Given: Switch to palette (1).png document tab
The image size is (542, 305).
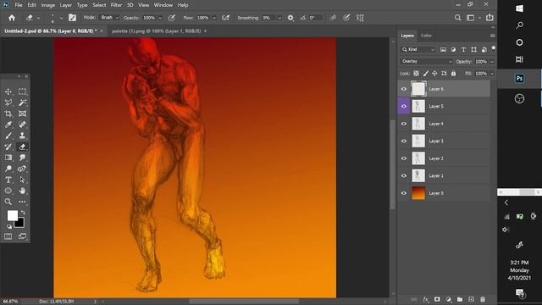Looking at the screenshot, I should coord(156,30).
